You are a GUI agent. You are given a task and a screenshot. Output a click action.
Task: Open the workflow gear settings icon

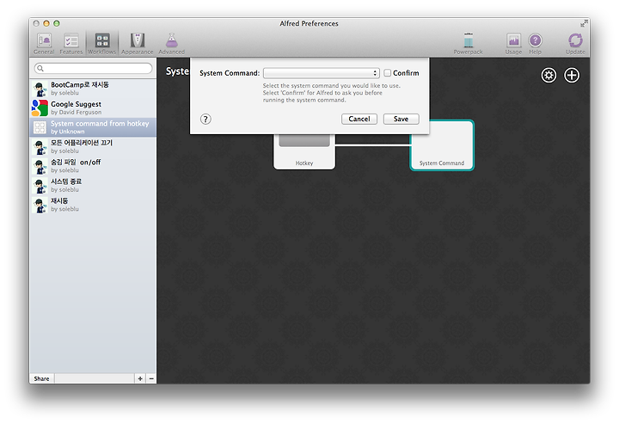[549, 75]
